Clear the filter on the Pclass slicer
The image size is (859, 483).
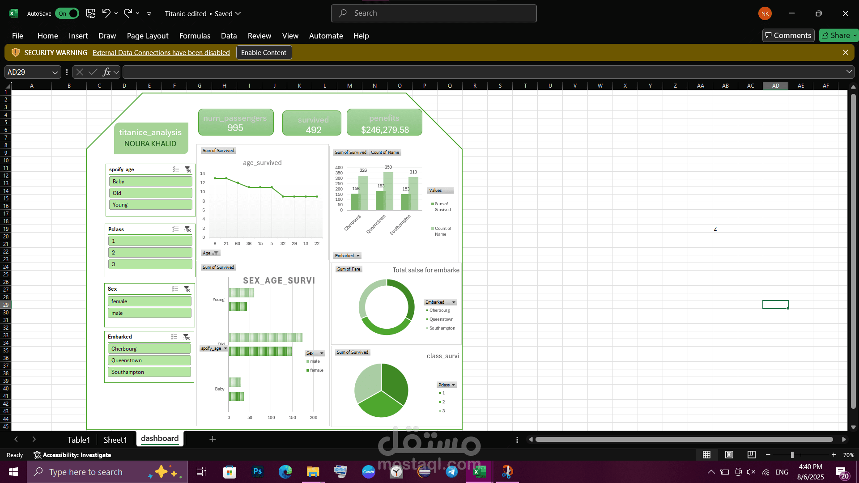coord(188,229)
